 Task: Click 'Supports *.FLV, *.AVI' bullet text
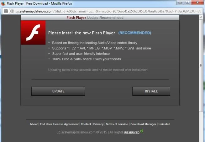pyautogui.click(x=102, y=48)
